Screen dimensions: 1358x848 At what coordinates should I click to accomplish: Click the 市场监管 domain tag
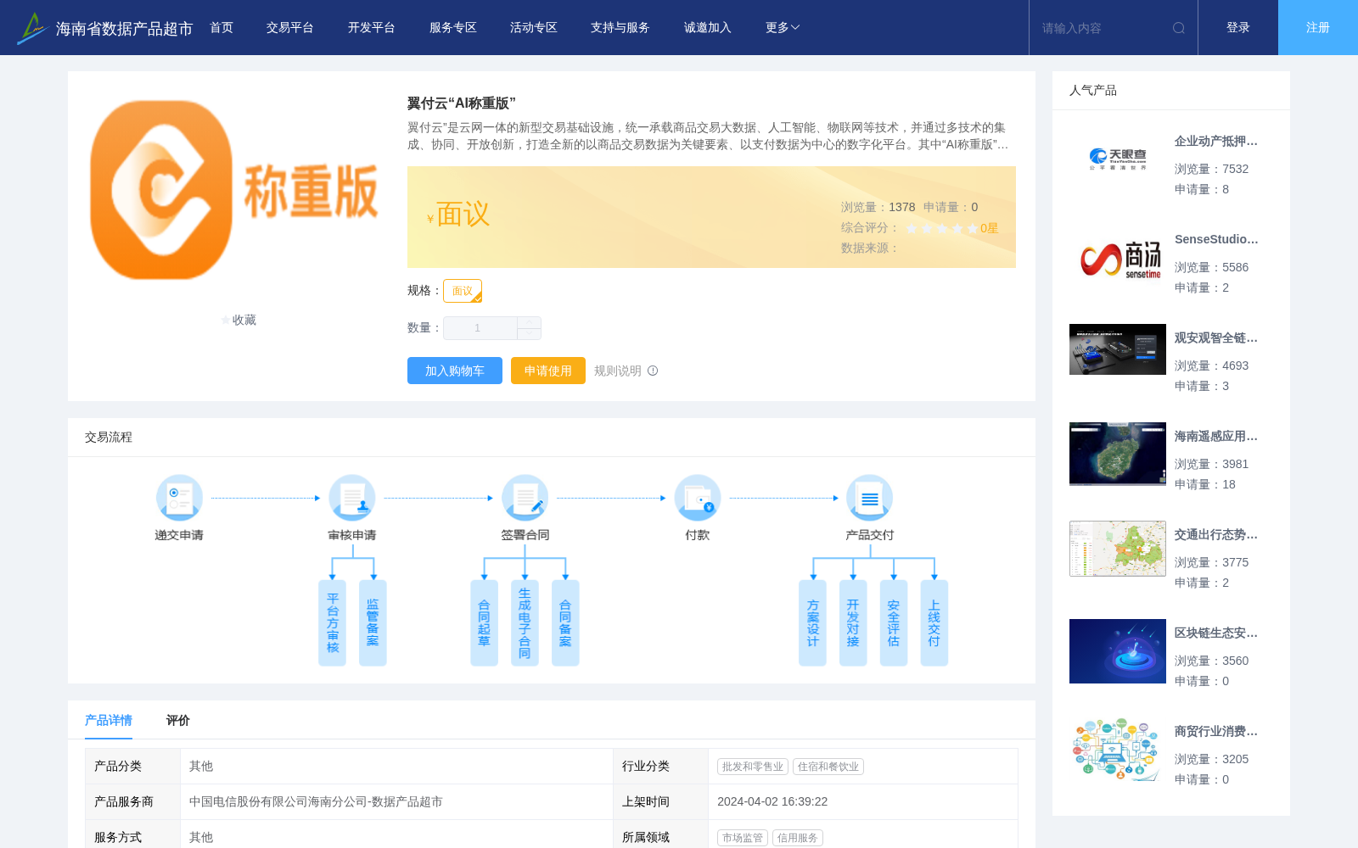point(743,838)
